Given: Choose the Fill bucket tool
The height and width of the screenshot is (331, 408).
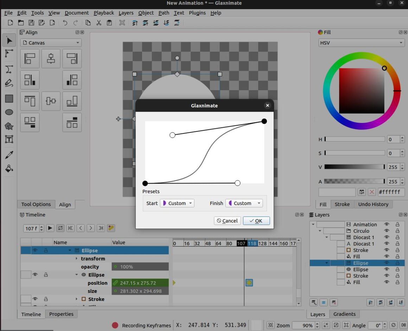Looking at the screenshot, I should click(x=9, y=168).
